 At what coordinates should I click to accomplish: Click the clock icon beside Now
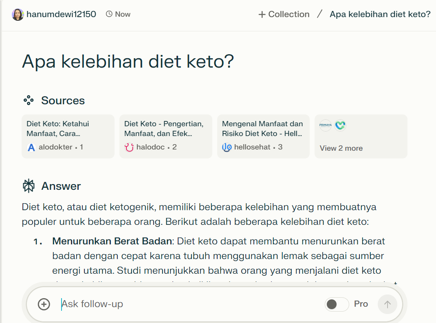click(109, 14)
